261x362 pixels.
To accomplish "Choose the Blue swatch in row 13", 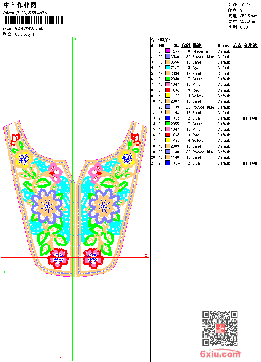I will tap(168, 118).
